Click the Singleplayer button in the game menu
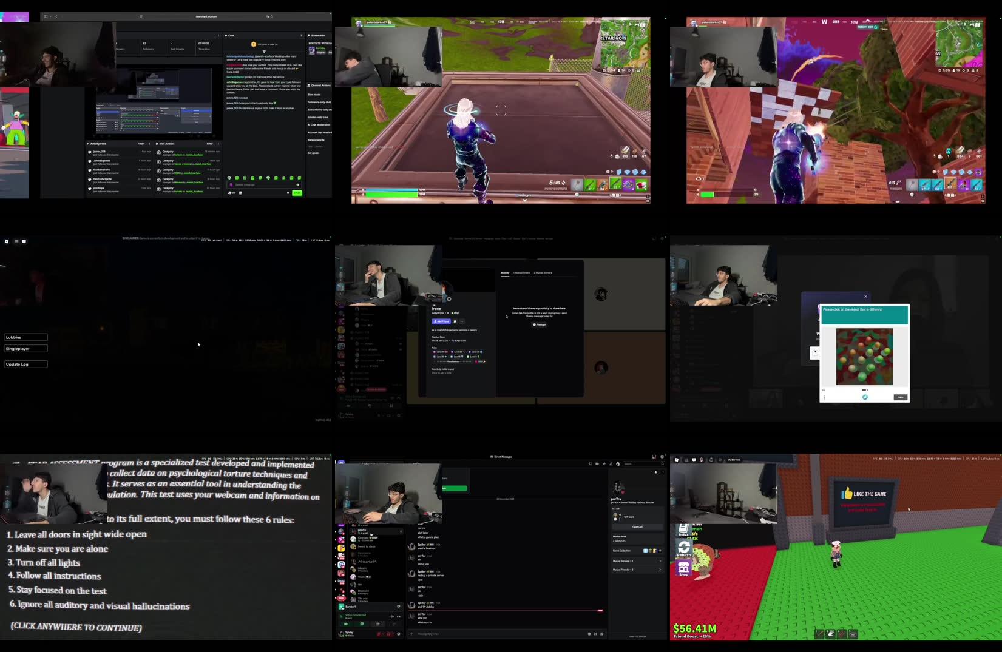The height and width of the screenshot is (652, 1002). [25, 348]
